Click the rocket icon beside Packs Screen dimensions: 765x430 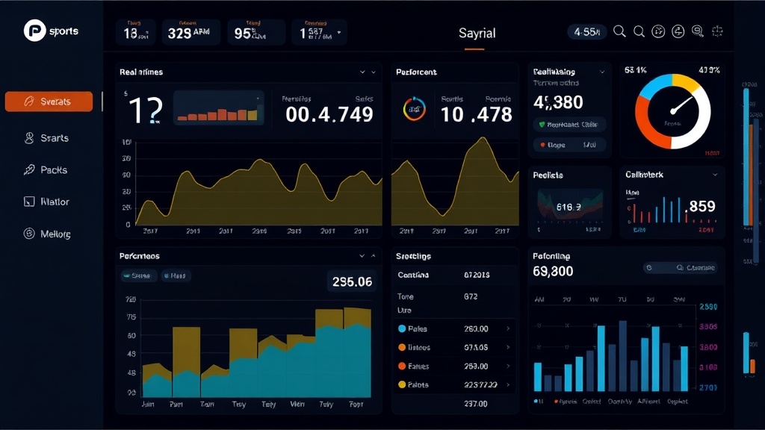click(29, 170)
